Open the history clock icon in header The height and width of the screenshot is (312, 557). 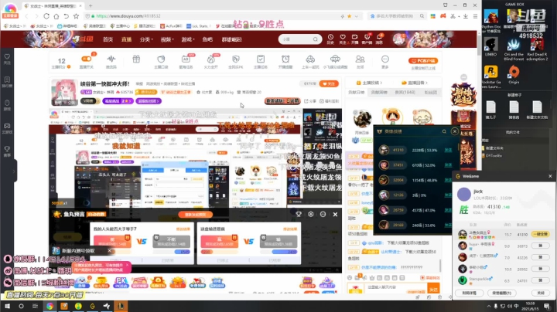[x=330, y=39]
